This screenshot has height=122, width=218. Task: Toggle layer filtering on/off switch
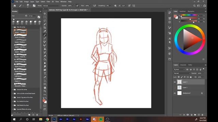(204, 69)
